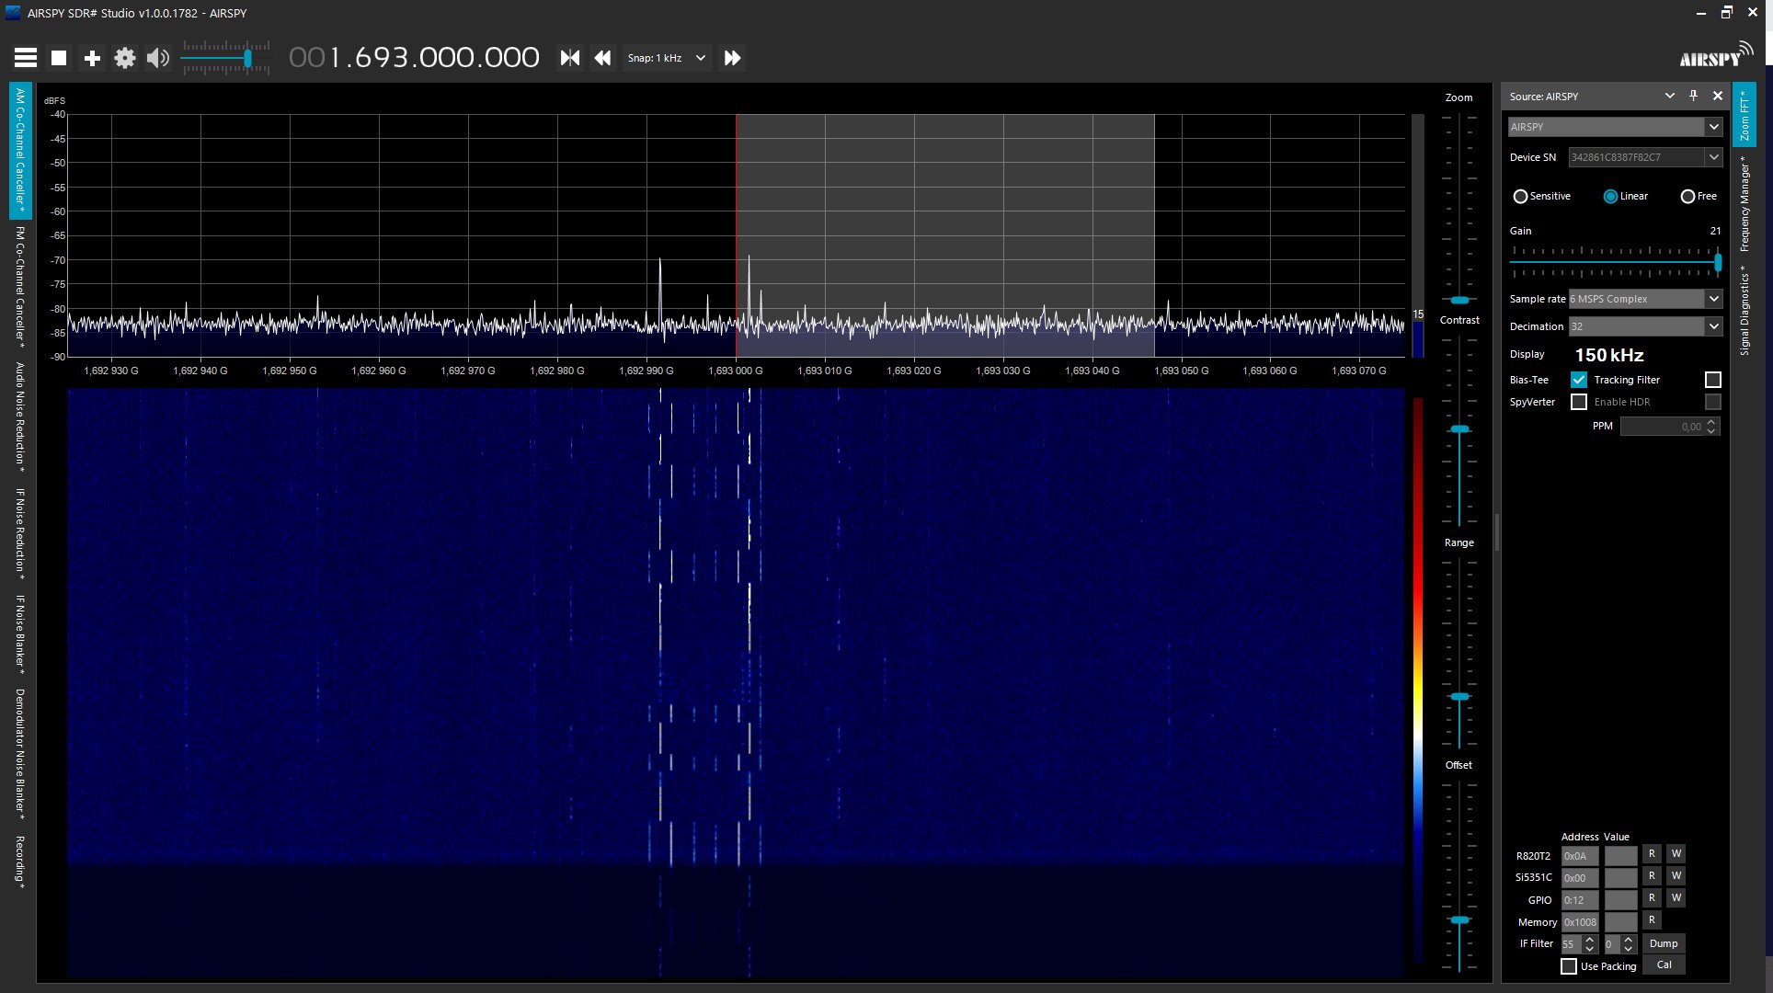Increase the second IF Filter stepper value
1773x993 pixels.
tap(1629, 940)
